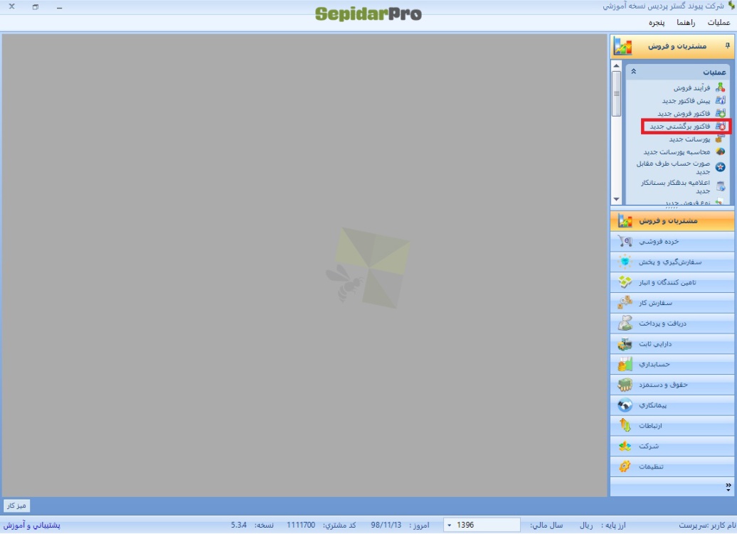Viewport: 737px width, 534px height.
Task: Open the پشتیبانی و آموزش link
Action: tap(32, 525)
